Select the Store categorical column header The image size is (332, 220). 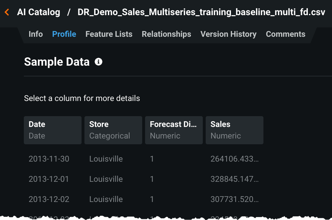113,130
